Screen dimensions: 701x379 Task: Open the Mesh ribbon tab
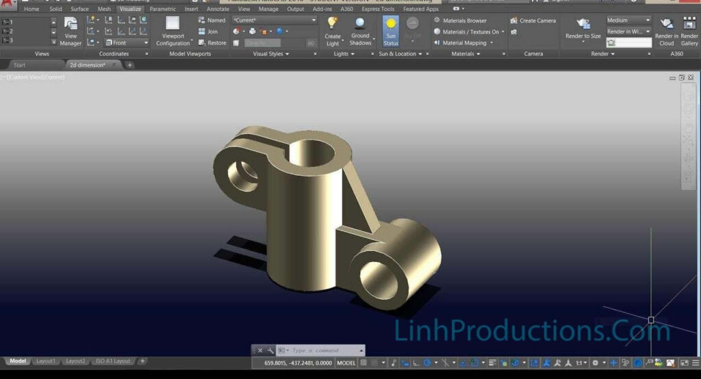click(x=104, y=9)
